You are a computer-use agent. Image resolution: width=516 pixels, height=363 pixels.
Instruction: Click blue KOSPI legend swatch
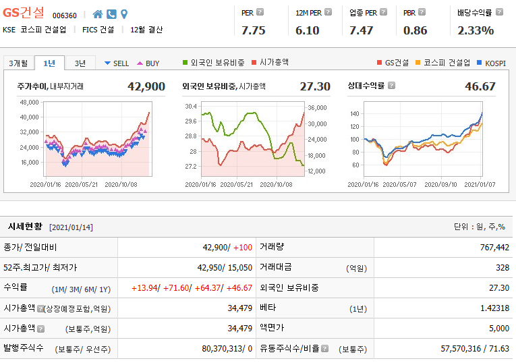click(x=480, y=63)
